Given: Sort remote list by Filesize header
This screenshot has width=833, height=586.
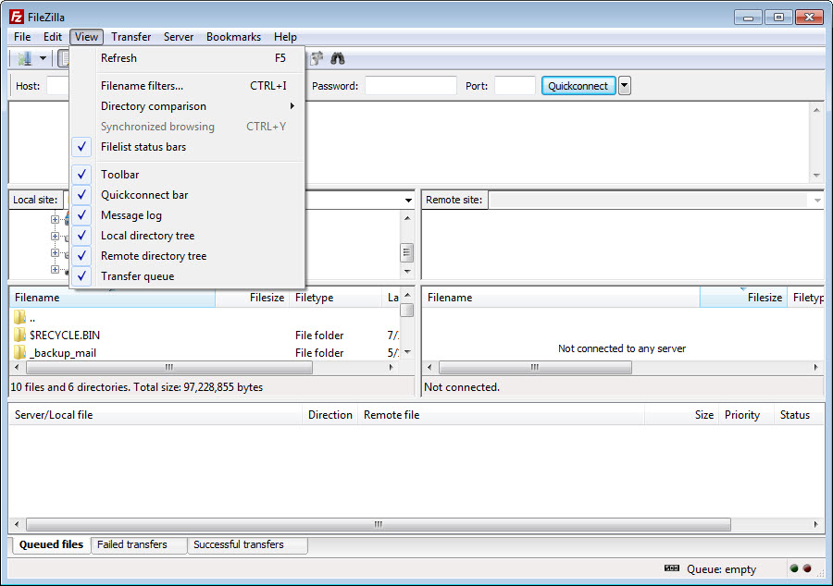Looking at the screenshot, I should pos(744,298).
